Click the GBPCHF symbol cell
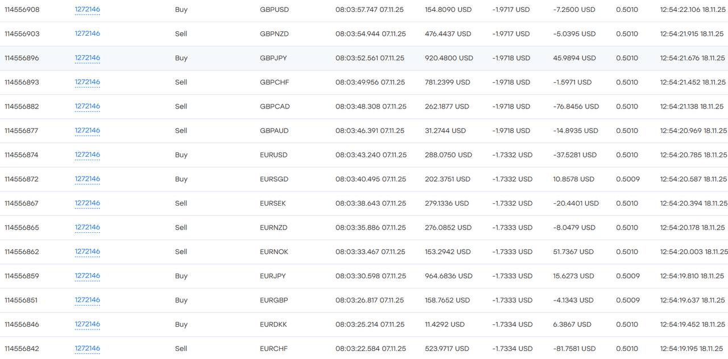 pos(275,82)
